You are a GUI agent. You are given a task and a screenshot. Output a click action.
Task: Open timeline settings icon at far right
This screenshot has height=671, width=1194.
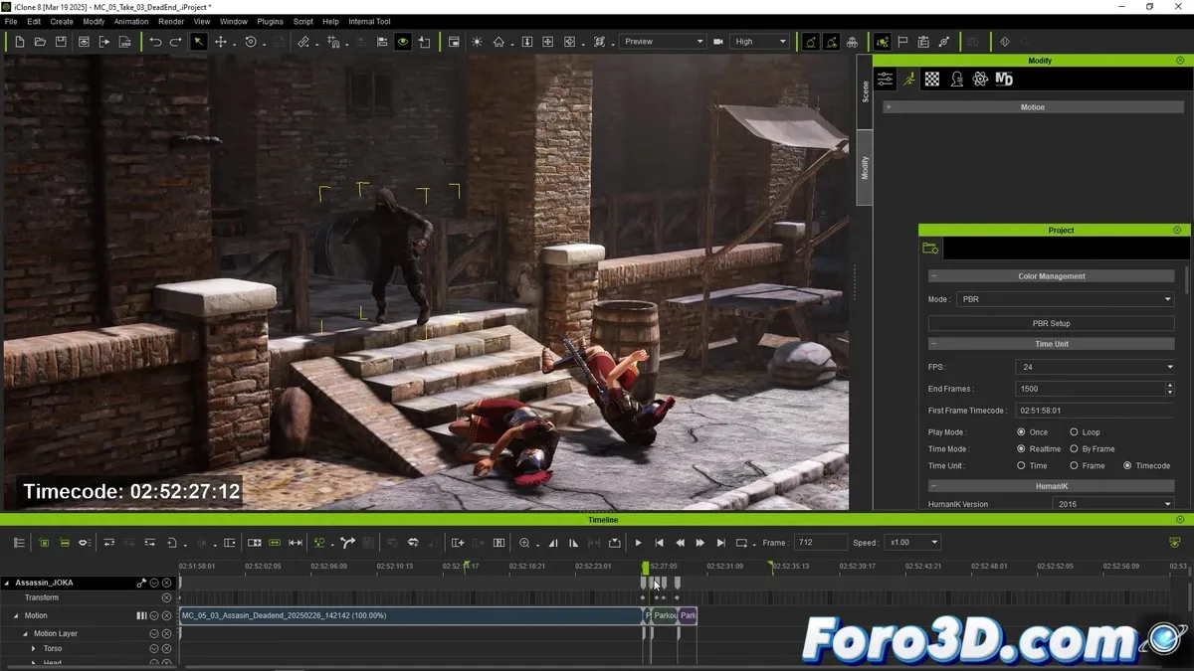click(1175, 543)
